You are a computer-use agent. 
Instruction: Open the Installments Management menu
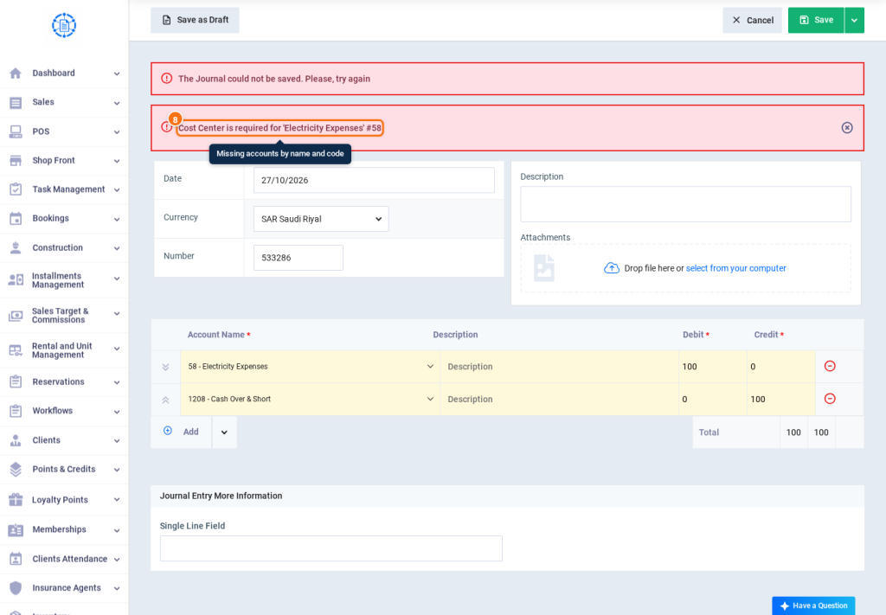[64, 280]
